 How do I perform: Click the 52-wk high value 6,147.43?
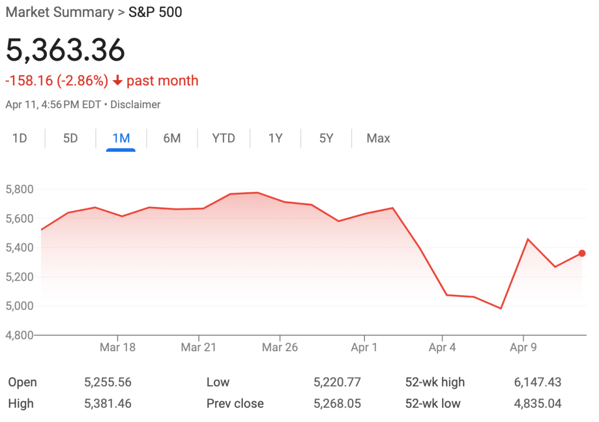[x=538, y=382]
